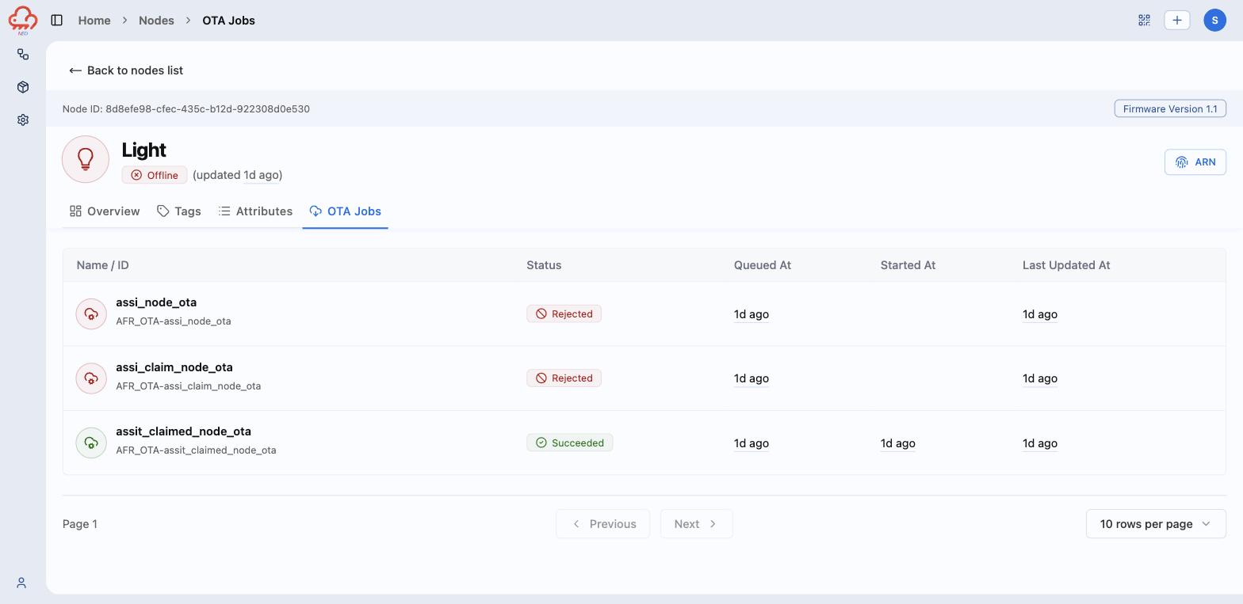This screenshot has height=604, width=1243.
Task: Switch to Tags tab
Action: coord(179,211)
